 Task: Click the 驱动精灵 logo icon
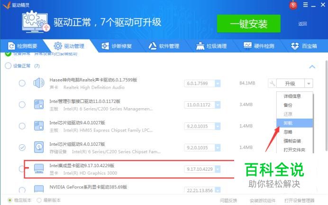tap(7, 5)
